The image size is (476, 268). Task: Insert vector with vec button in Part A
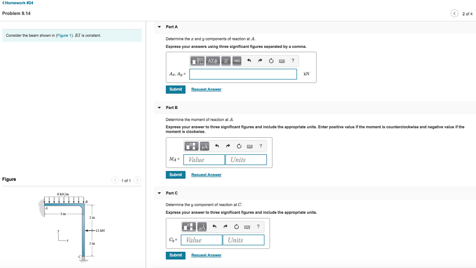(x=237, y=61)
